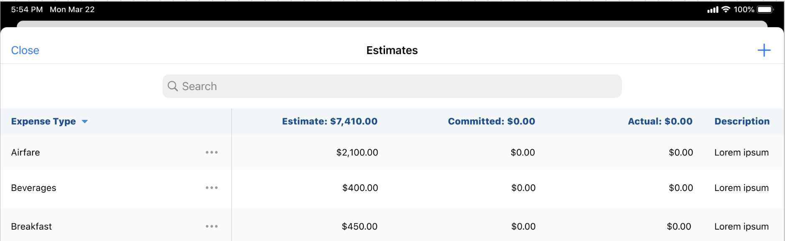Select the Actual column header
The image size is (786, 241).
[660, 121]
